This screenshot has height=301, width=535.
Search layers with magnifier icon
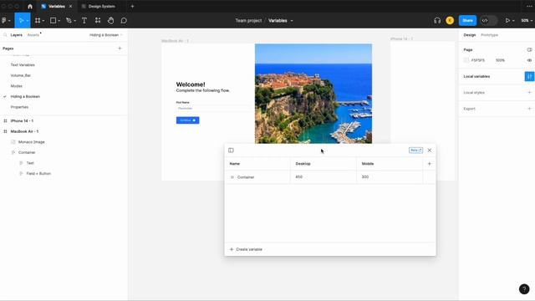(x=5, y=35)
